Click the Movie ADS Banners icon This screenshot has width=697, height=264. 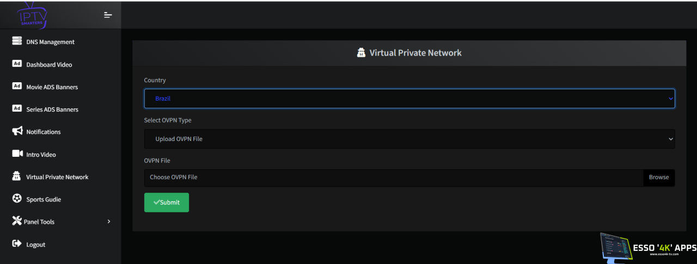click(17, 86)
